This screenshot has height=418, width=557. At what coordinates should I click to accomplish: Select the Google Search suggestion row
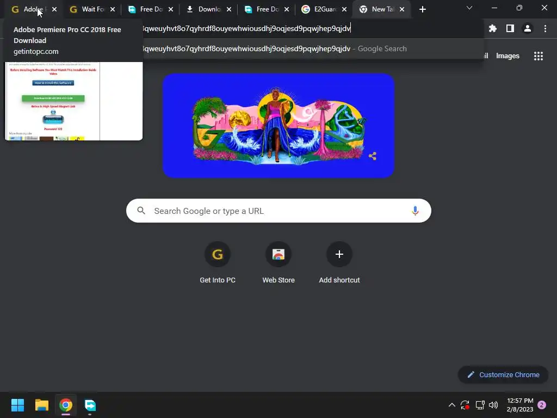tap(313, 48)
